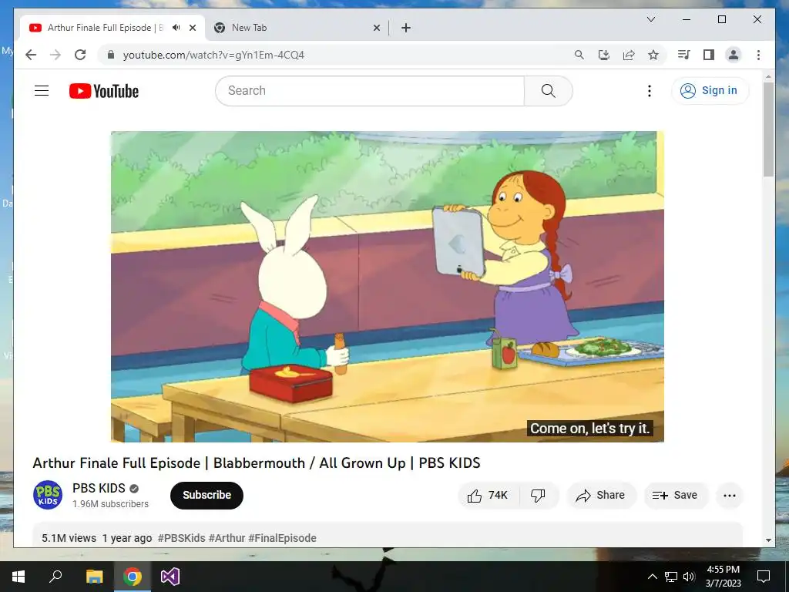Screen dimensions: 789x592
Task: Open Windows notification center
Action: tap(764, 577)
